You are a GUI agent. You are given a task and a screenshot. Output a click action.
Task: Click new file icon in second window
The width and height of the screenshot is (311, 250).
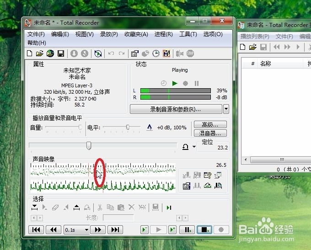click(242, 47)
